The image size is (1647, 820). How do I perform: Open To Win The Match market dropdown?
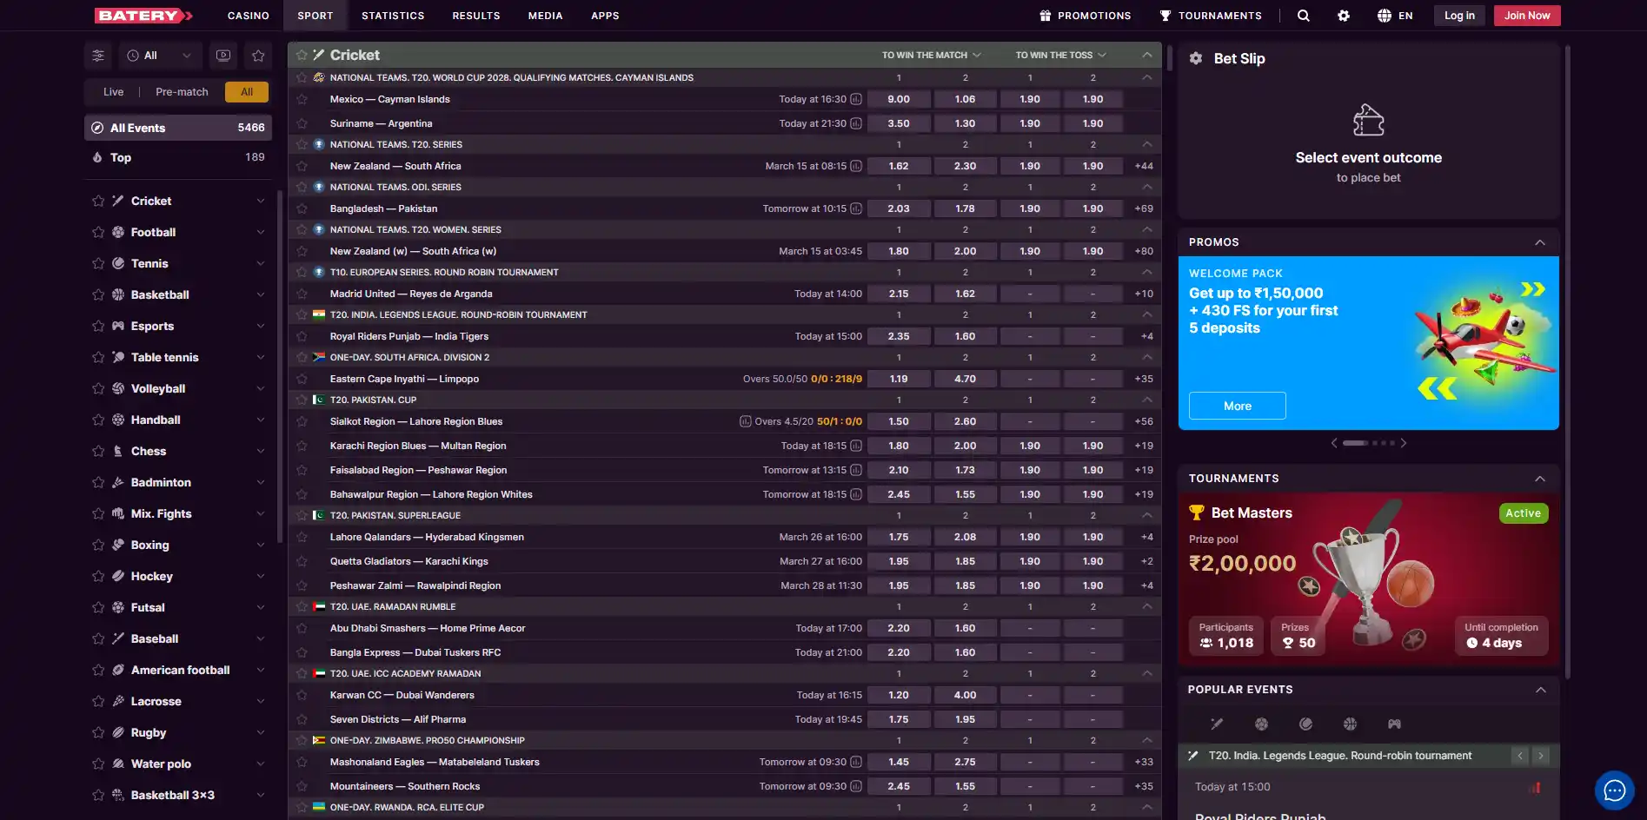(931, 55)
